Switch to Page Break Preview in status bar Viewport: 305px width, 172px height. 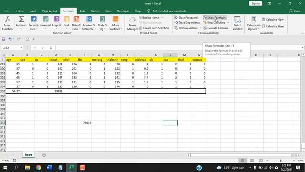click(x=261, y=161)
